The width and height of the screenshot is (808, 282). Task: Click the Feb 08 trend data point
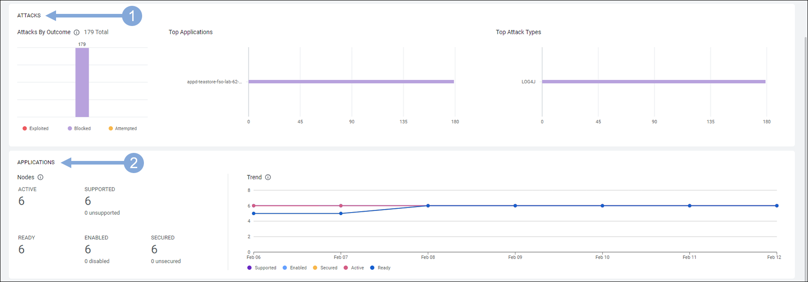(x=428, y=206)
